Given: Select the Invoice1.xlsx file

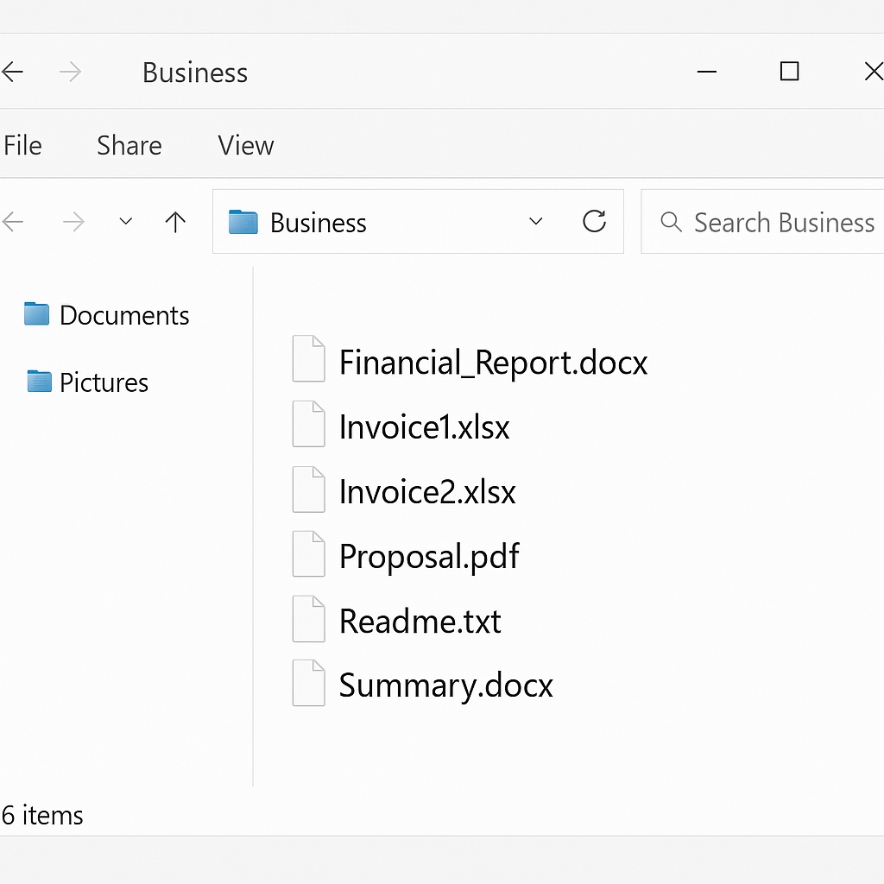Looking at the screenshot, I should 424,427.
